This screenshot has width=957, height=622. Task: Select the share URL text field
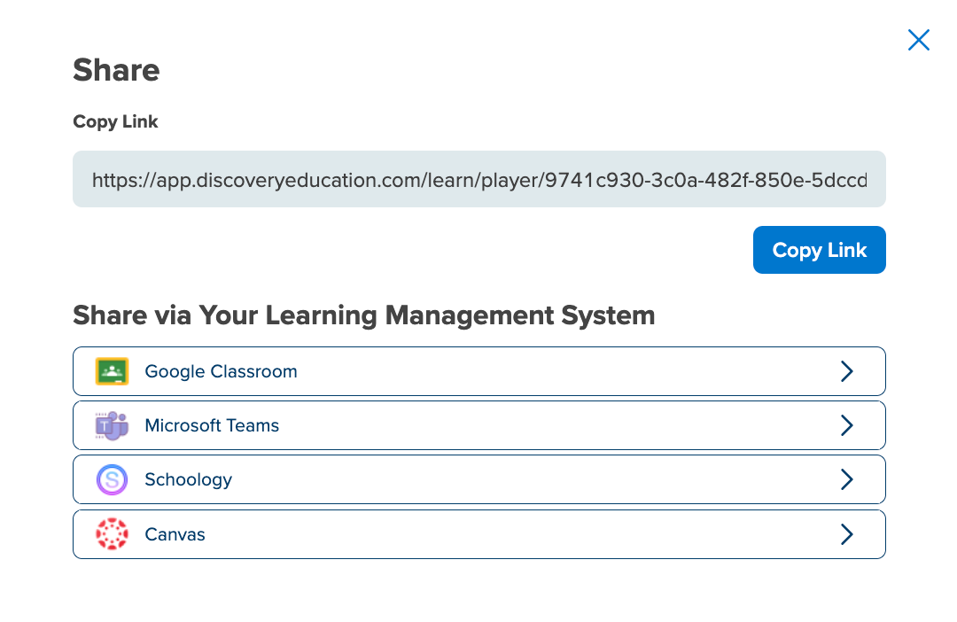[479, 180]
